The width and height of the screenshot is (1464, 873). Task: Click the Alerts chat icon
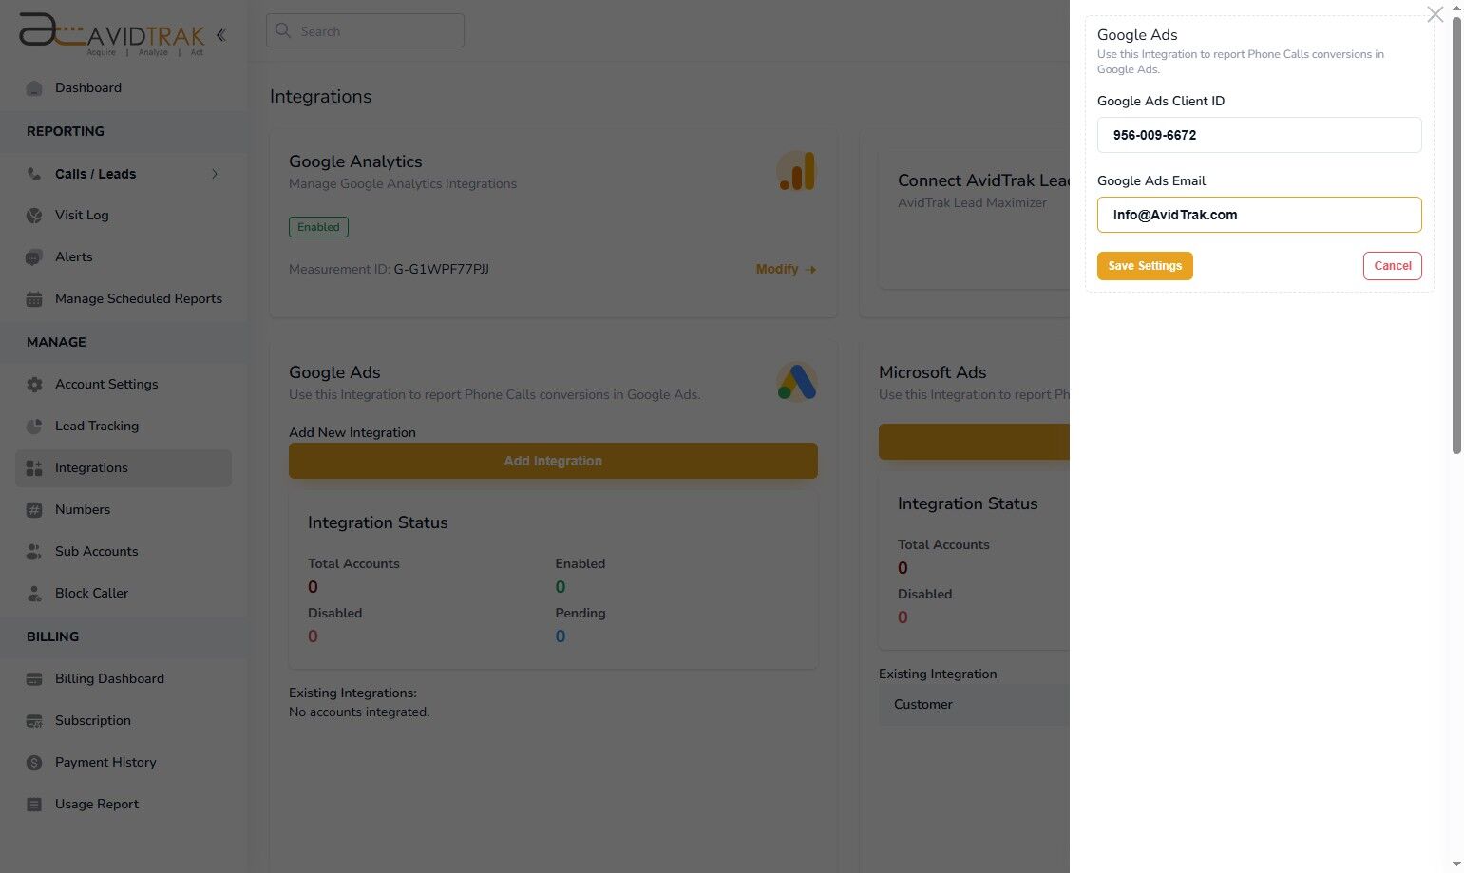click(34, 257)
